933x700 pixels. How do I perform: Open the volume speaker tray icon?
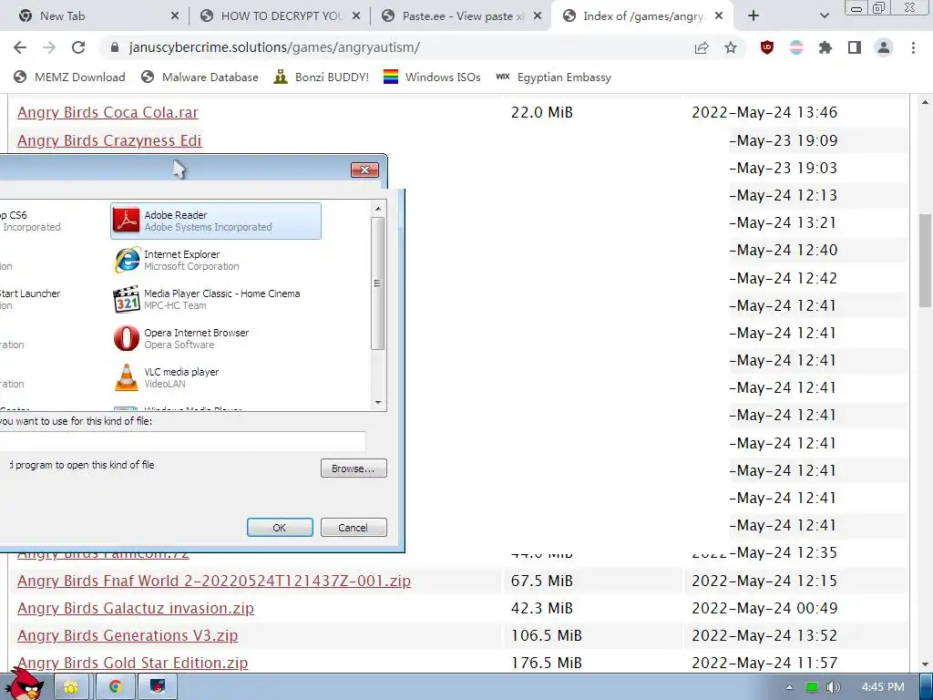[x=833, y=687]
